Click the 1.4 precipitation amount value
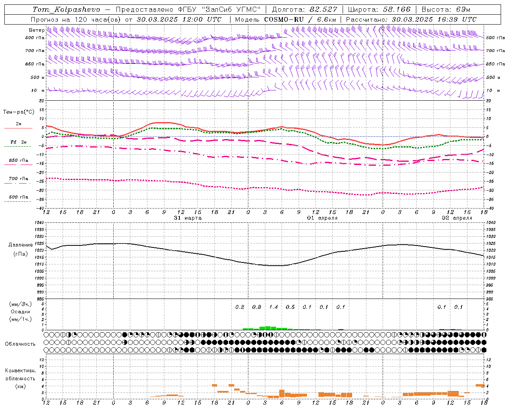 [x=273, y=307]
